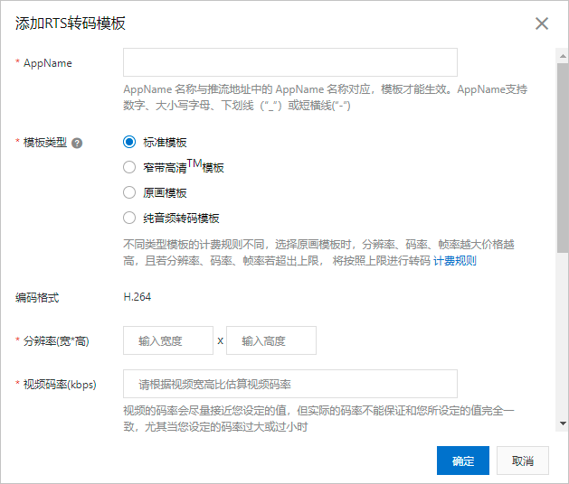Click the 编码格式 label

tap(37, 298)
